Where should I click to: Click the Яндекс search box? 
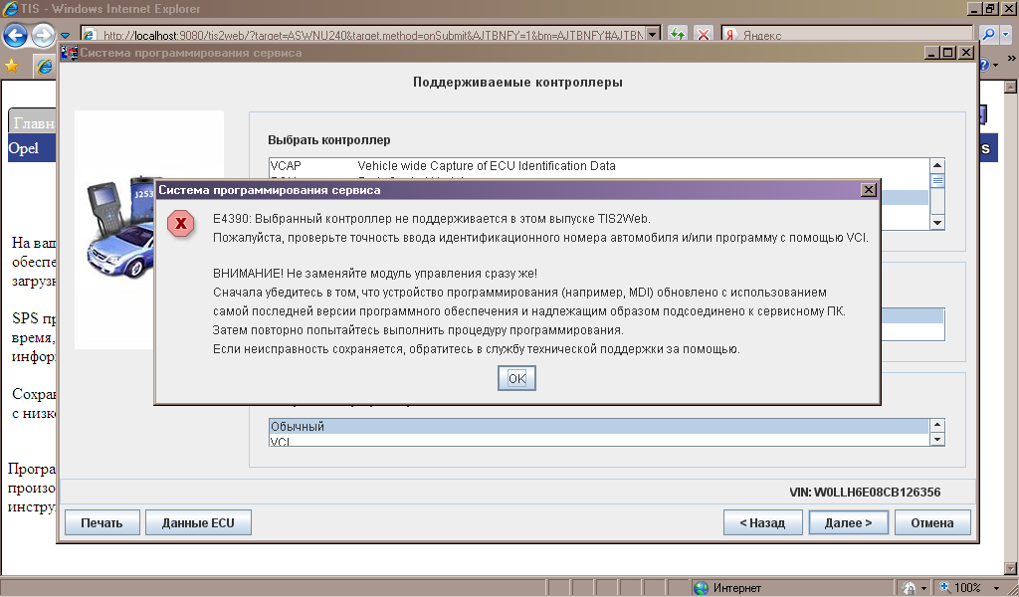coord(847,35)
